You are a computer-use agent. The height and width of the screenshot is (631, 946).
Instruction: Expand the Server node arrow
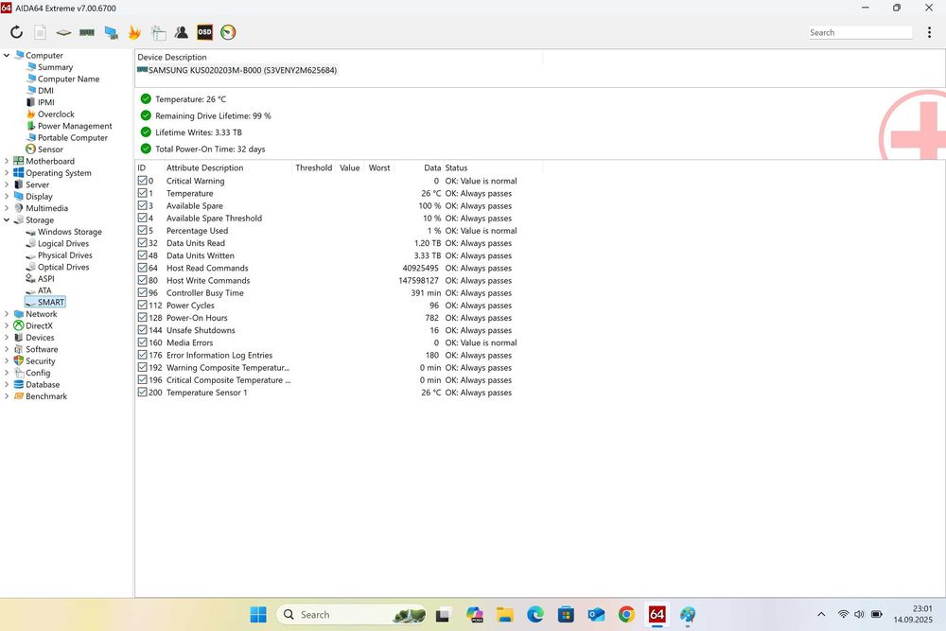click(7, 184)
